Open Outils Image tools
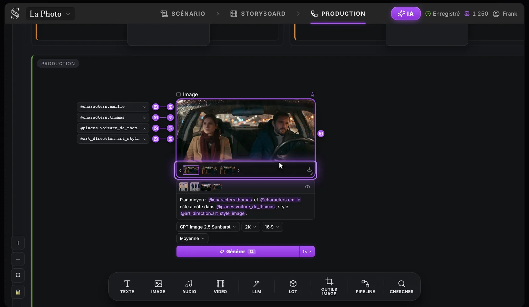This screenshot has width=529, height=307. pyautogui.click(x=329, y=287)
